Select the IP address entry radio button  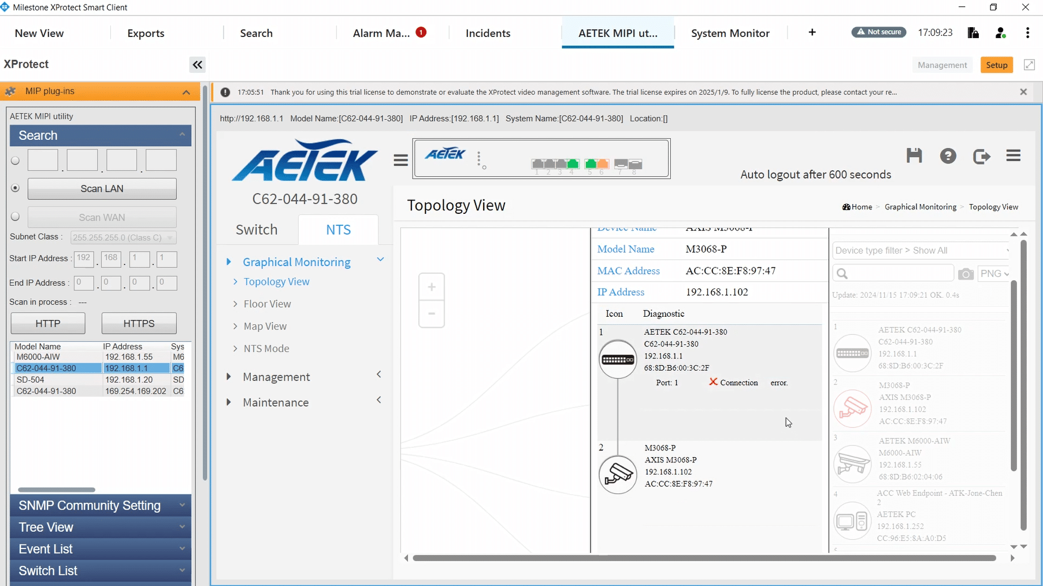pyautogui.click(x=15, y=161)
